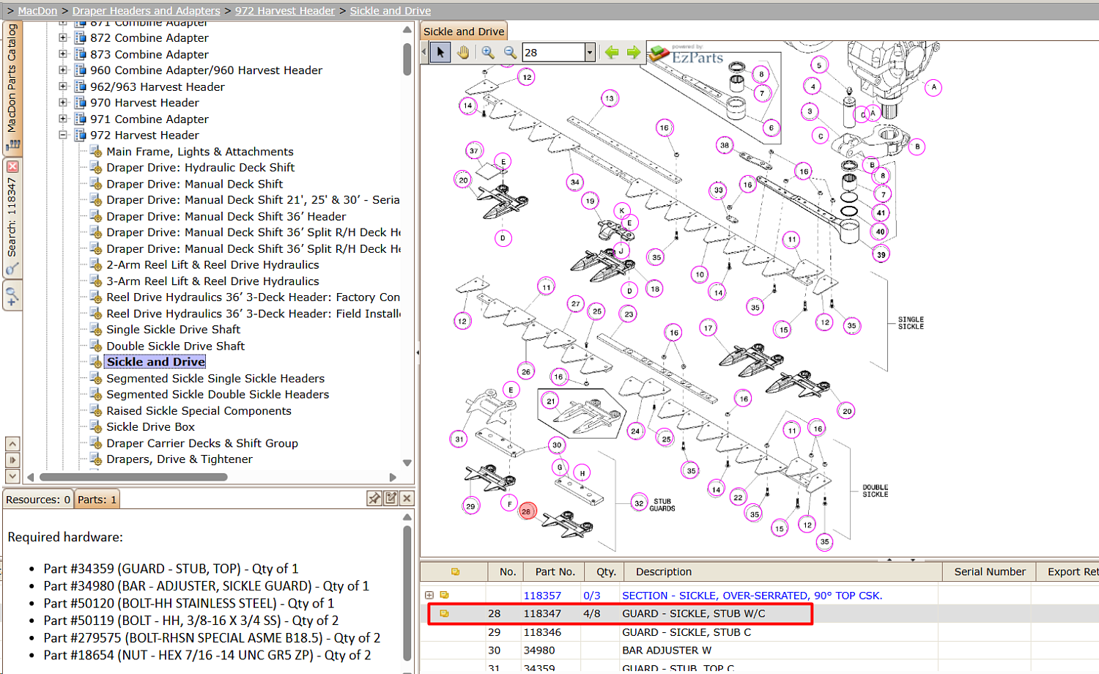The height and width of the screenshot is (674, 1099).
Task: Click the down chevron button in left sidebar
Action: [x=12, y=476]
